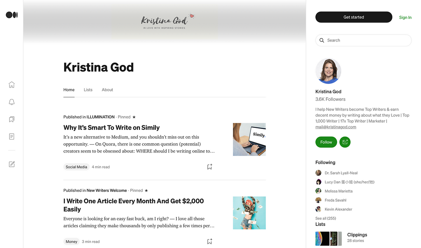Click the green Follow button
Screen dimensions: 421x248
pyautogui.click(x=326, y=142)
